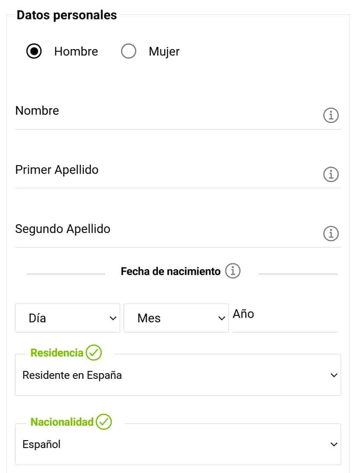Click the Mujer label text

pyautogui.click(x=164, y=52)
